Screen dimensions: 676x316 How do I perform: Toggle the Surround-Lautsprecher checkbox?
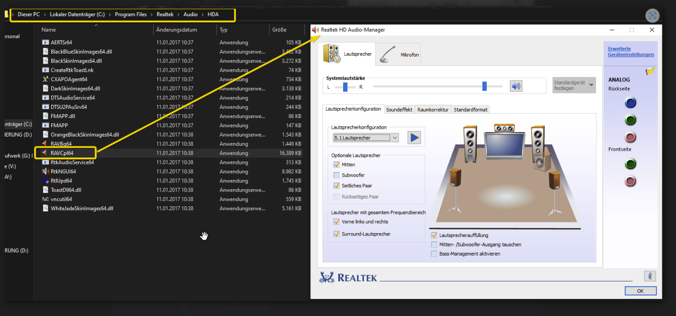(336, 234)
